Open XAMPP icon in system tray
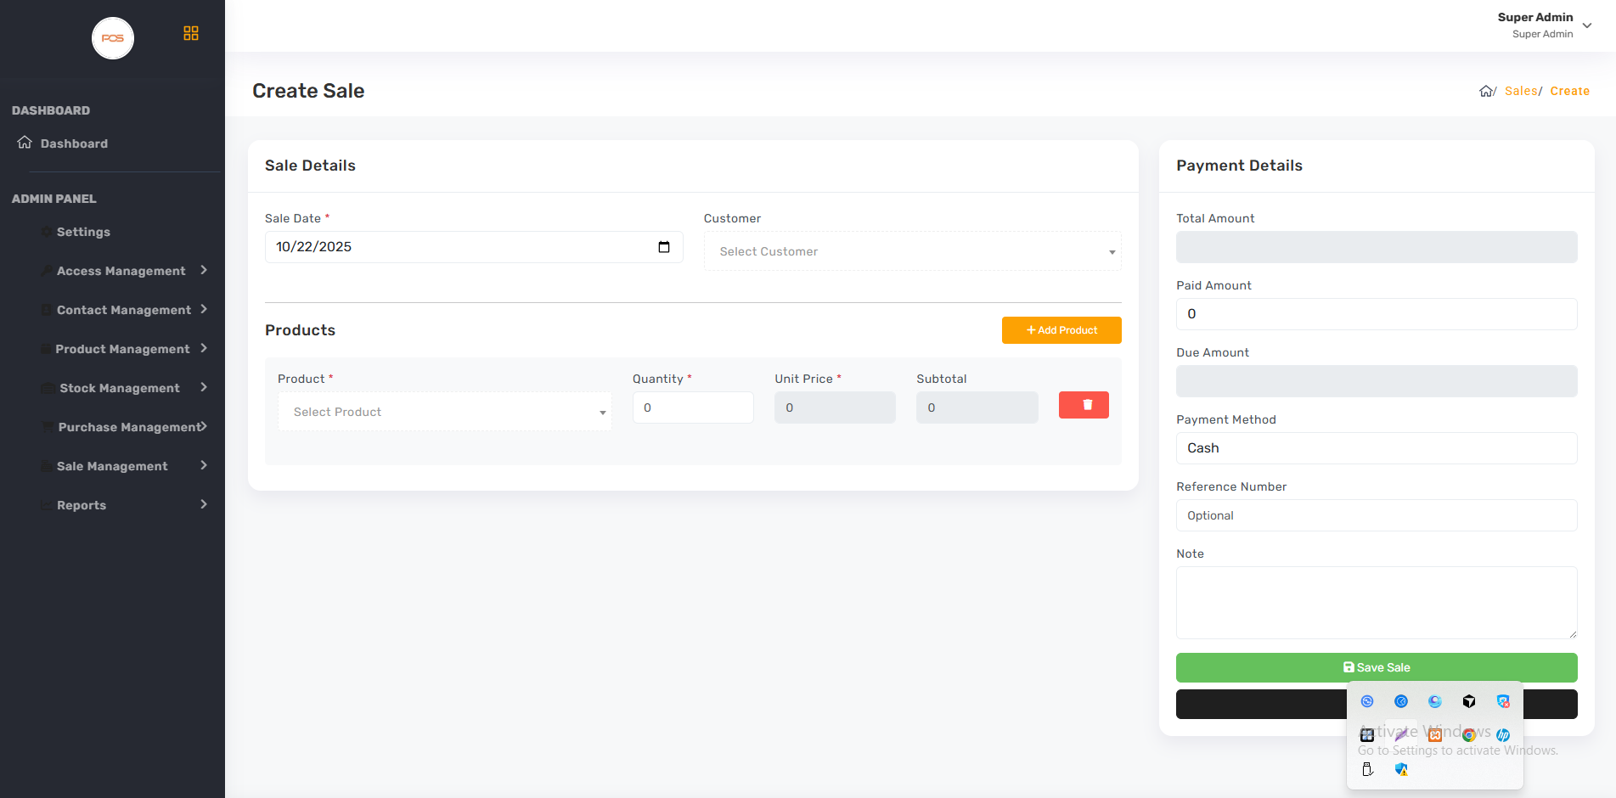 click(x=1435, y=735)
